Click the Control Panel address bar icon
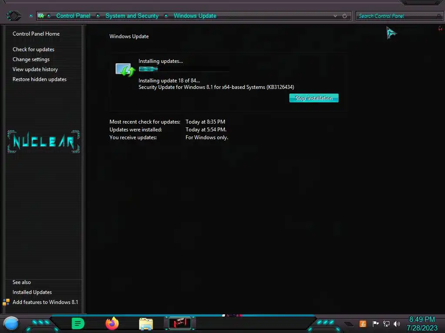The height and width of the screenshot is (333, 445). coord(41,16)
